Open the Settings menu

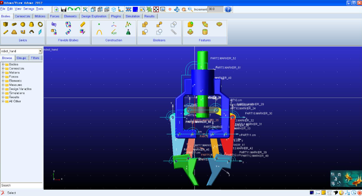click(29, 9)
